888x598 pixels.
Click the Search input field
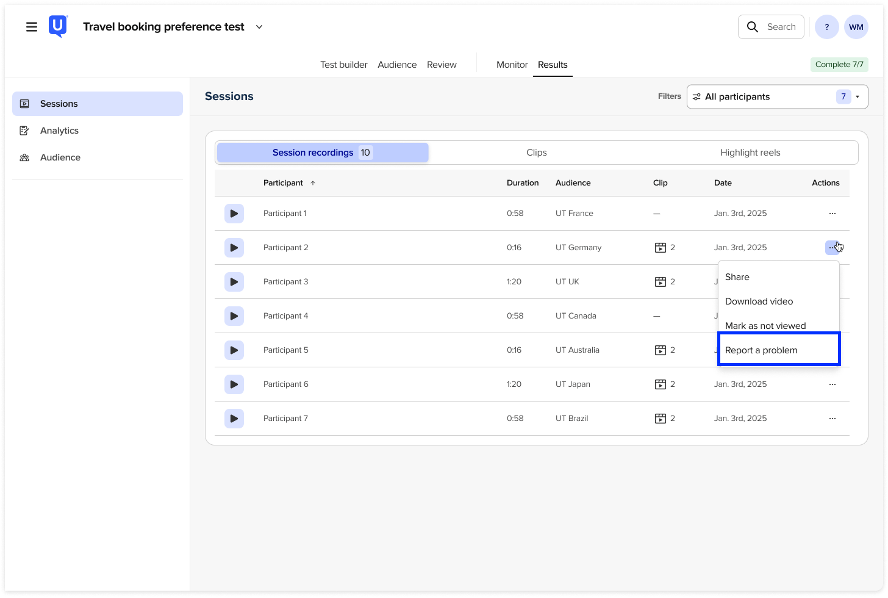point(772,27)
